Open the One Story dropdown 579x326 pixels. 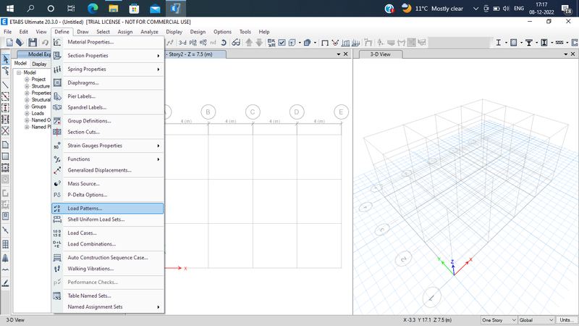click(x=499, y=320)
